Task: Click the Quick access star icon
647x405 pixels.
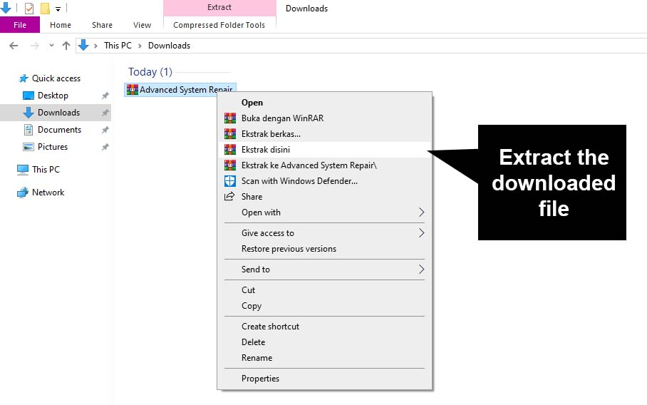Action: point(24,78)
